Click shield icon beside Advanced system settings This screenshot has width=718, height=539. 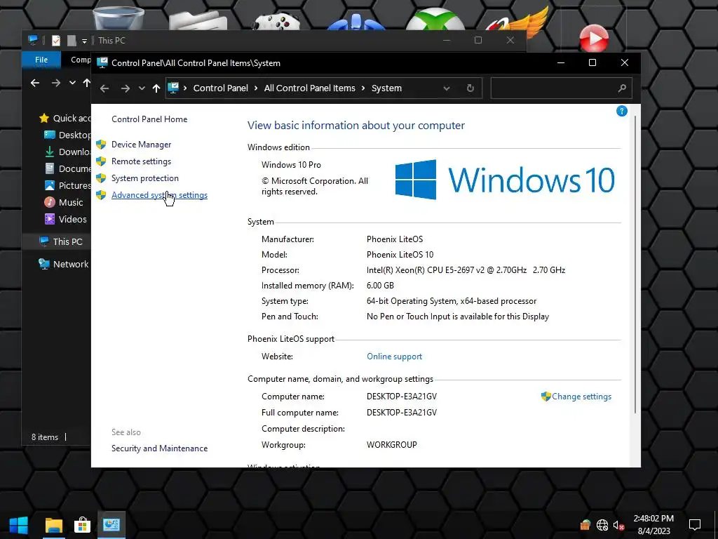click(101, 195)
